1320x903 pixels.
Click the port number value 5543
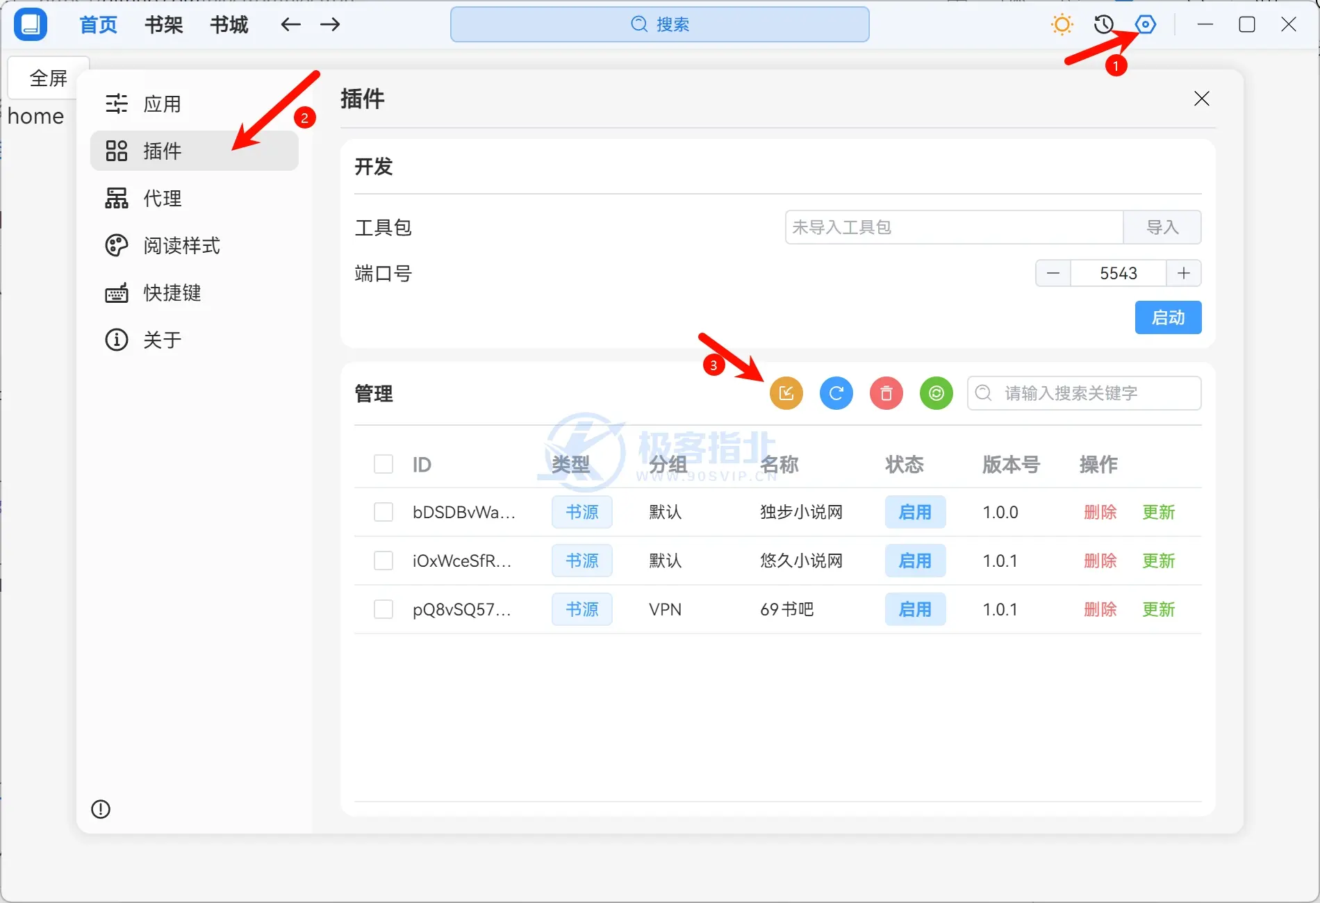(x=1119, y=273)
